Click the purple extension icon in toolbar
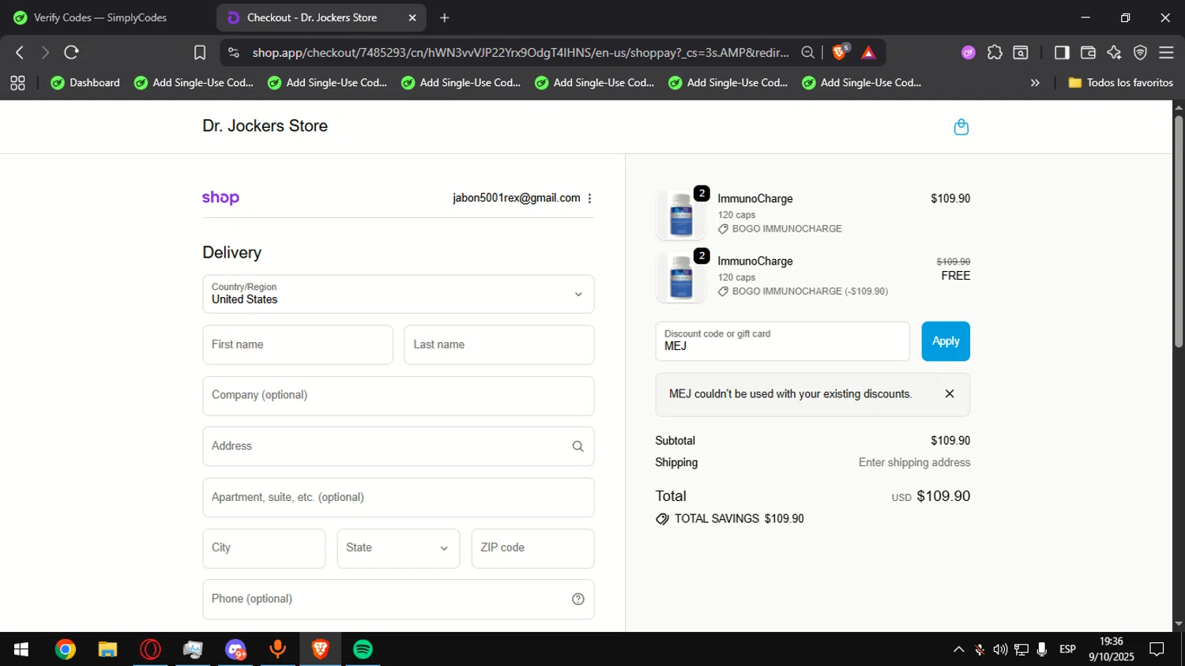This screenshot has height=666, width=1185. pos(969,52)
